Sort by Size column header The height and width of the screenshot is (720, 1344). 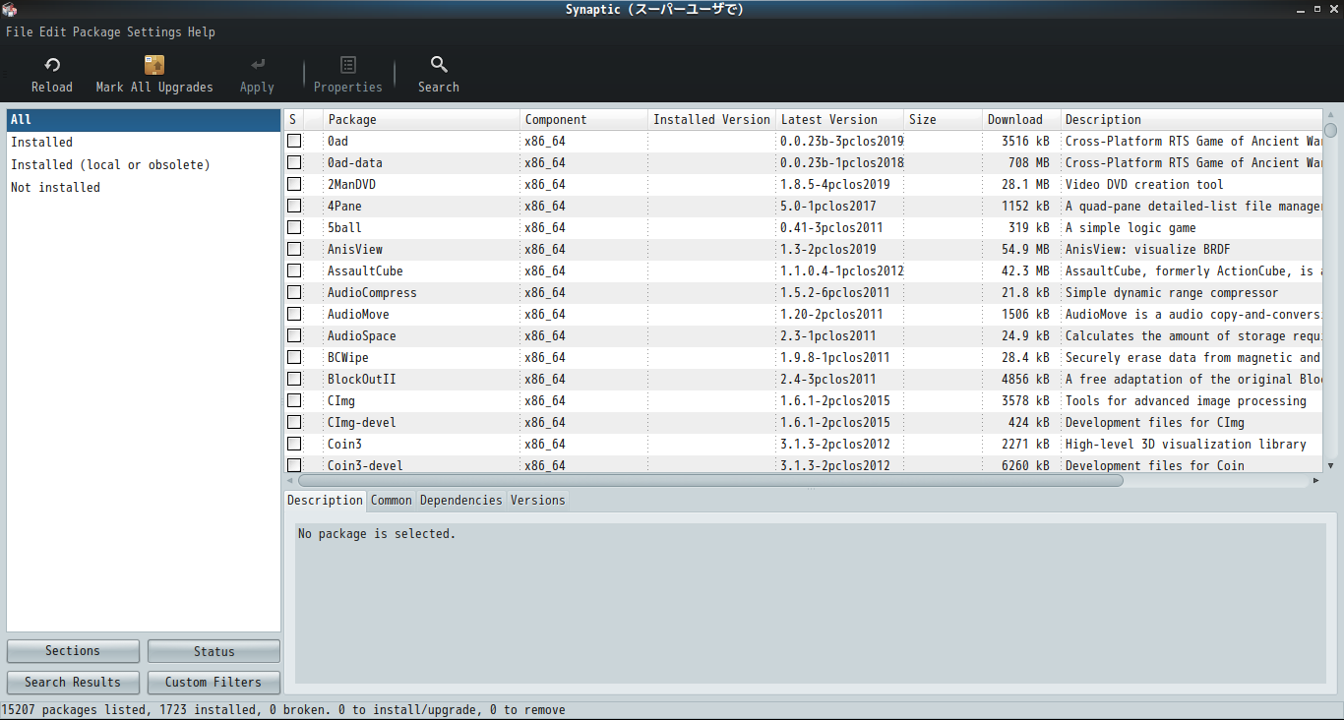pyautogui.click(x=944, y=119)
